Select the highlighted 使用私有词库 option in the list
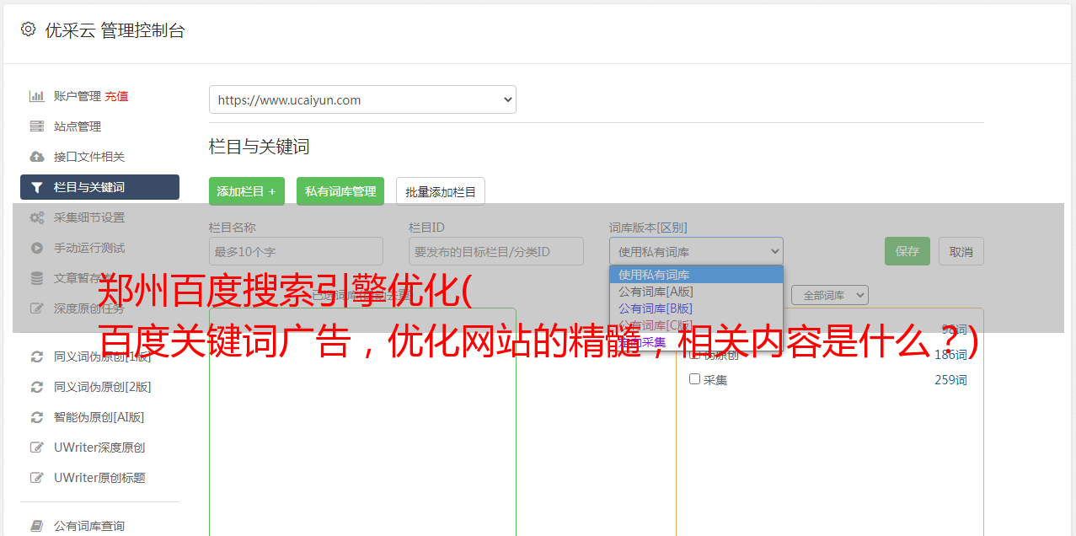 coord(696,275)
